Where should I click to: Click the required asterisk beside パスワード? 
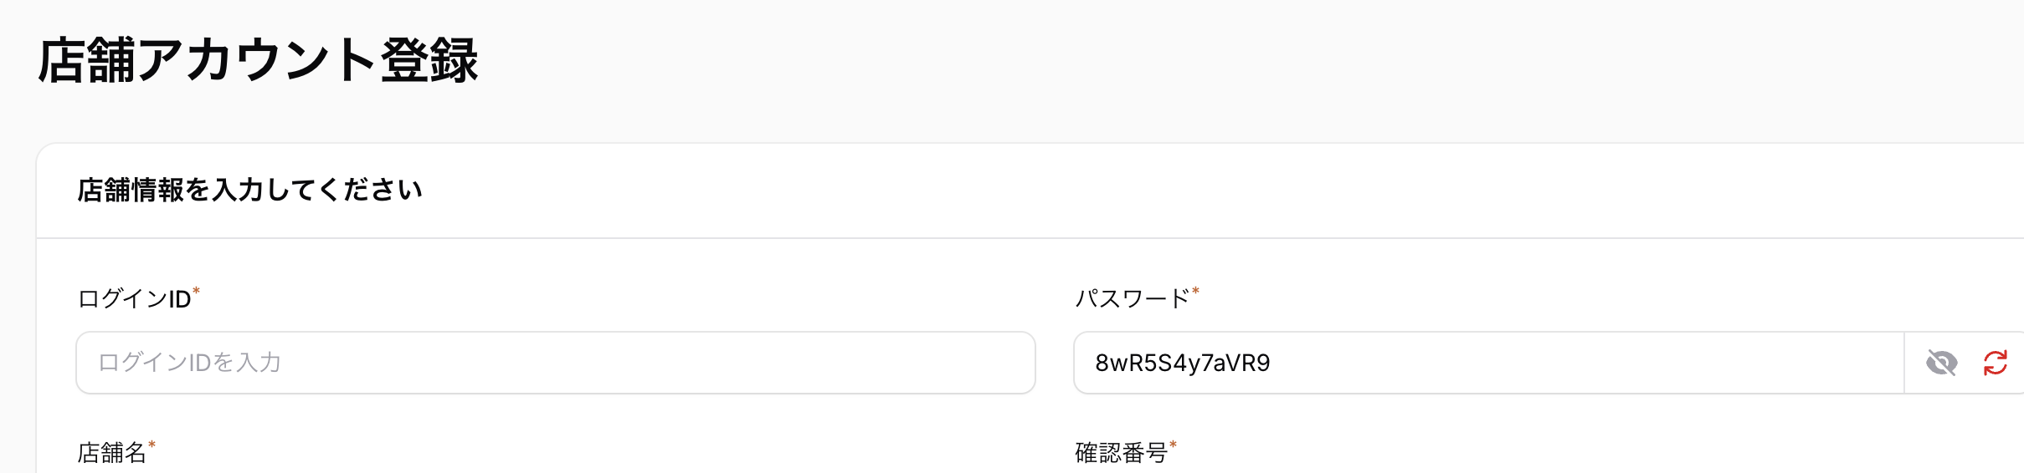coord(1196,292)
